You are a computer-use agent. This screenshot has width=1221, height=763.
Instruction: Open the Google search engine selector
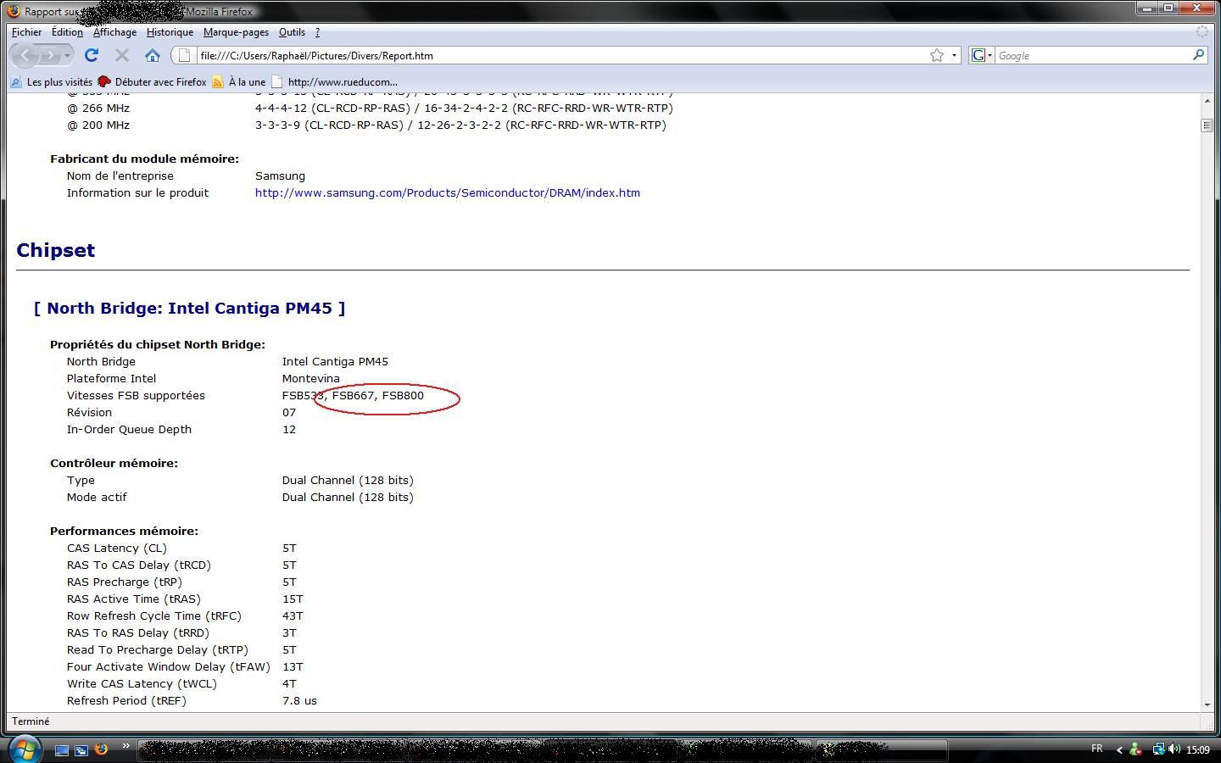click(x=981, y=55)
